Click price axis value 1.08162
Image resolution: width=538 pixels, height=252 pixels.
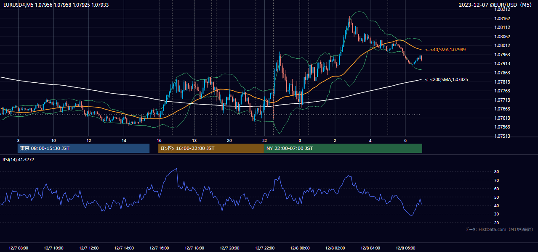pos(502,18)
